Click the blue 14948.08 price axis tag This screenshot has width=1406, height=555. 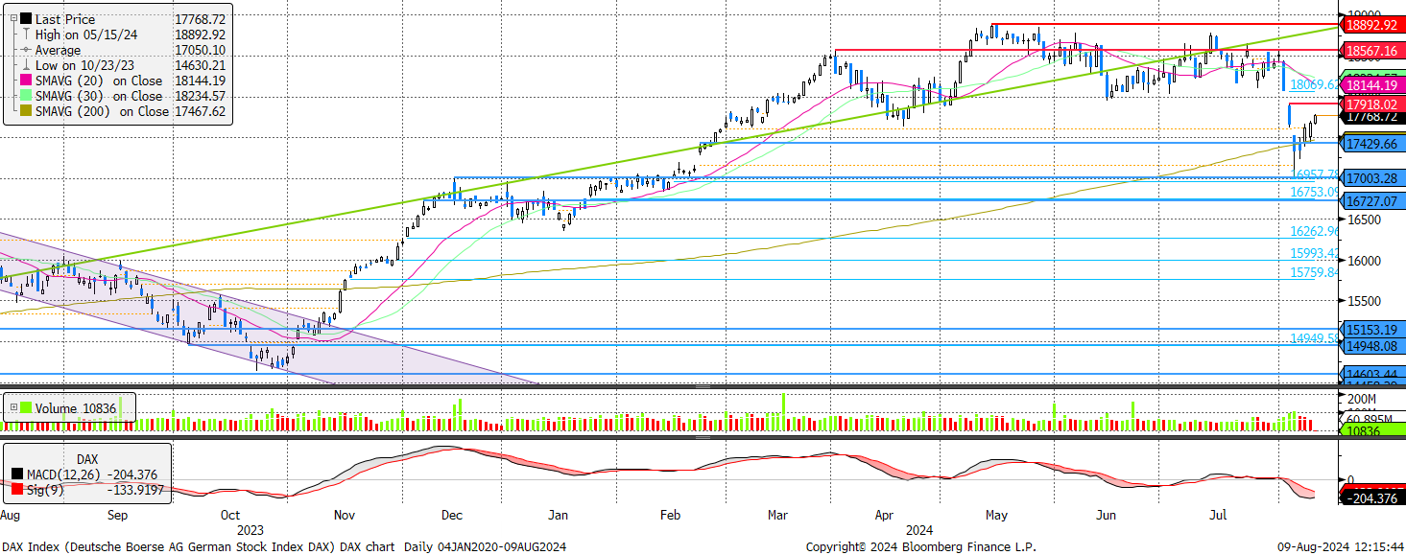[x=1370, y=345]
